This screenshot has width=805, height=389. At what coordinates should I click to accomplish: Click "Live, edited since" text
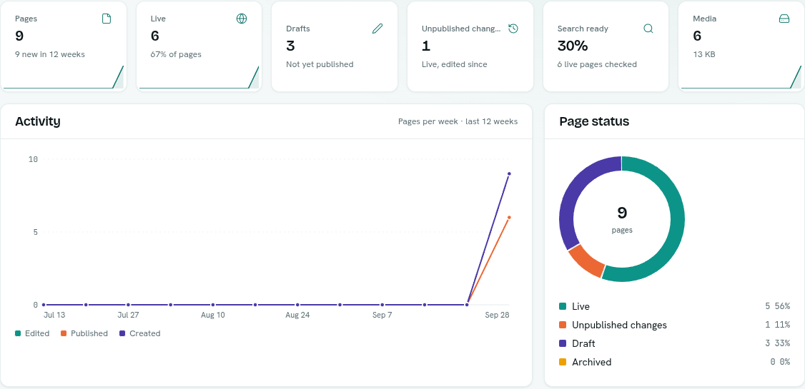pyautogui.click(x=455, y=64)
